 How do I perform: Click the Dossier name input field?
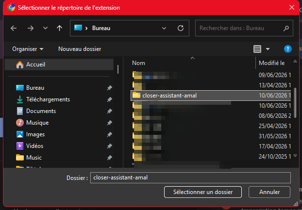point(190,178)
